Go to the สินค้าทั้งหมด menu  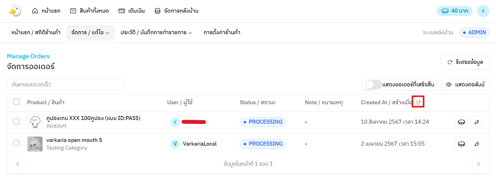point(89,11)
